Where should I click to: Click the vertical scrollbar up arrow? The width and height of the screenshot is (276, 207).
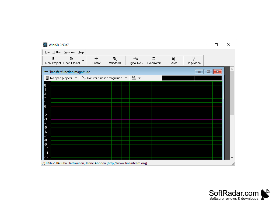click(232, 69)
